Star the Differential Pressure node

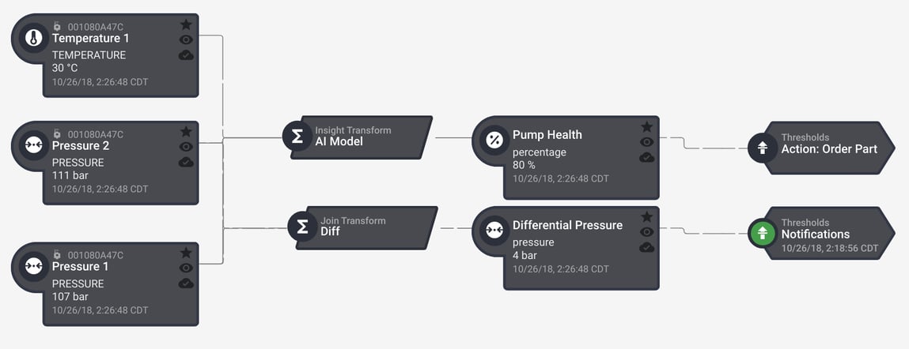(x=646, y=216)
